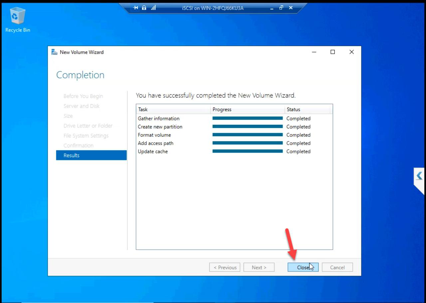Select the Confirmation step
Screen dimensions: 426x303
pyautogui.click(x=78, y=145)
